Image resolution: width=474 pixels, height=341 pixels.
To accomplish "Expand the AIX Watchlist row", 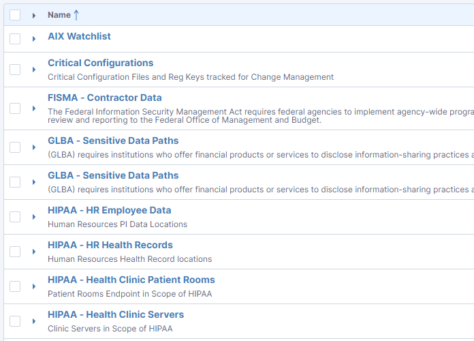I will [x=34, y=39].
